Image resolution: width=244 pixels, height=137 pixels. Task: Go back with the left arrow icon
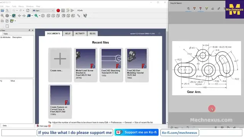click(x=19, y=16)
